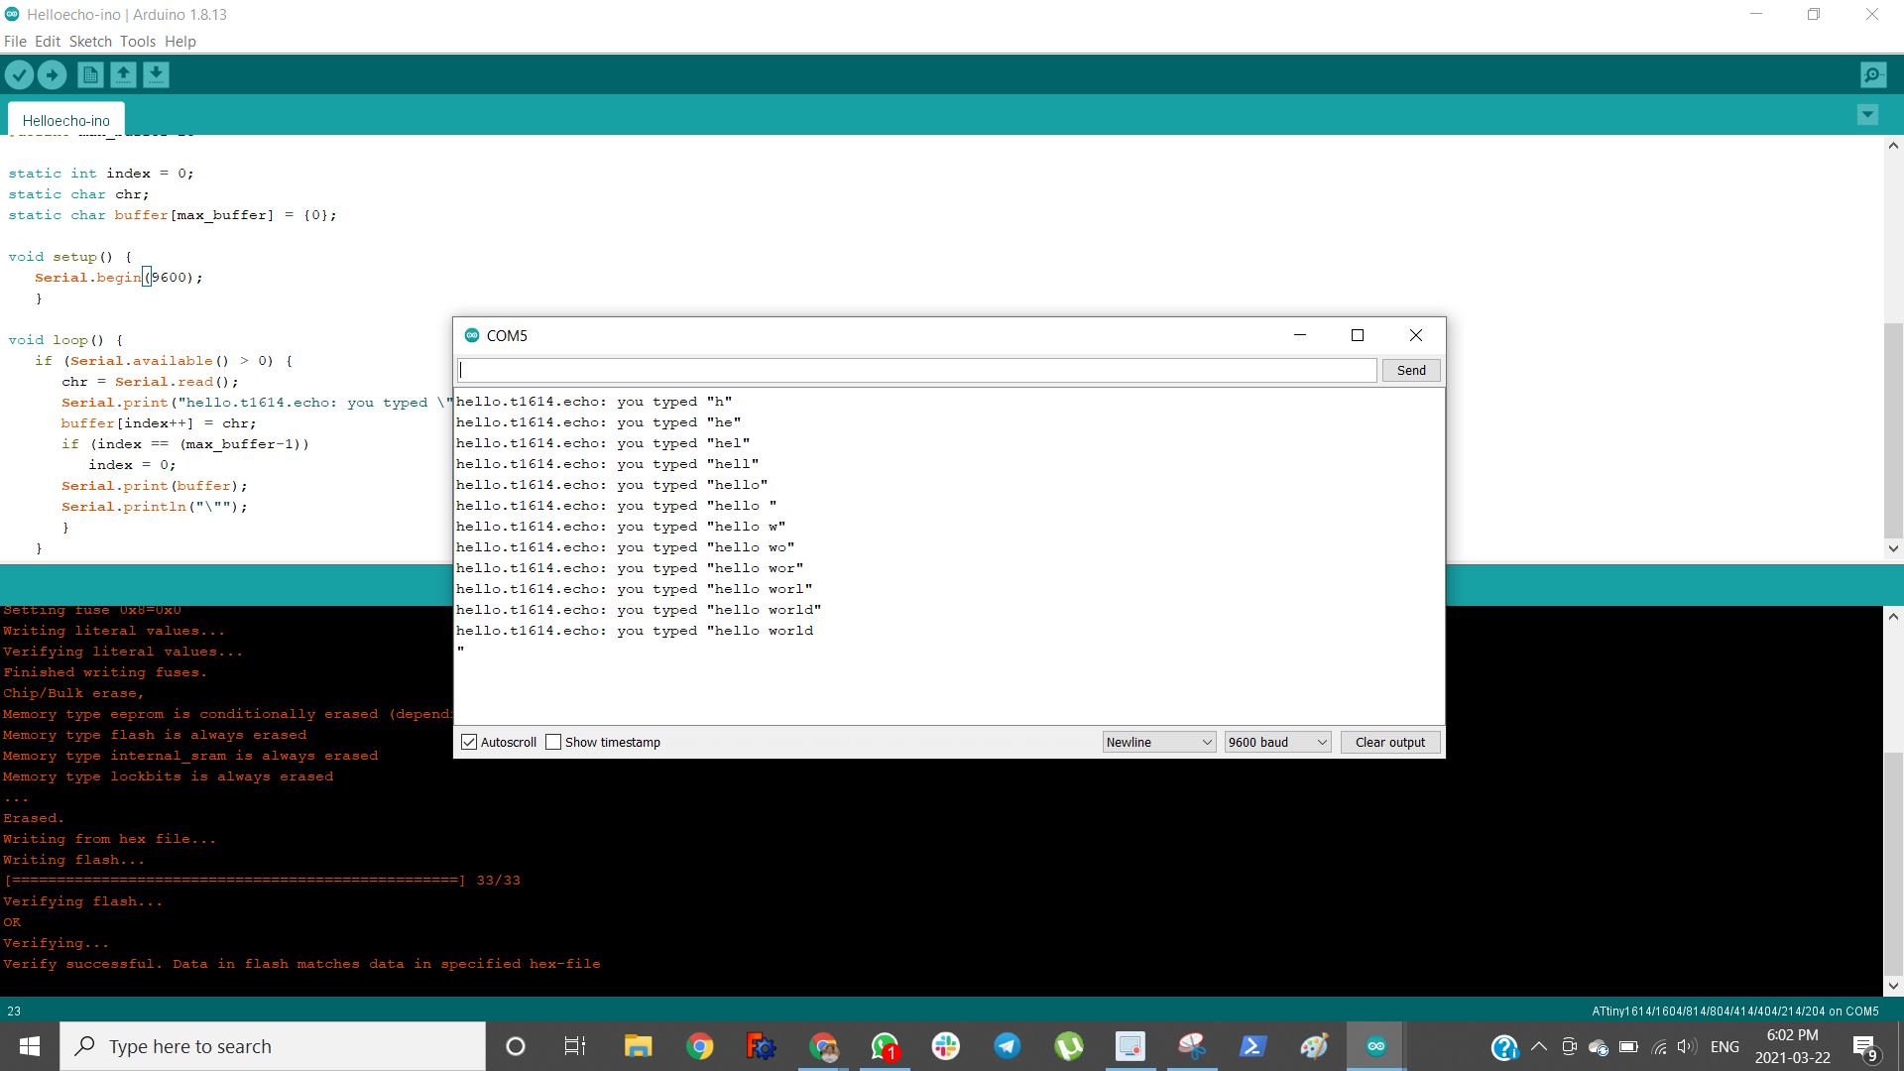Open the Get Help question-mark tray icon
The height and width of the screenshot is (1071, 1904).
(x=1504, y=1046)
